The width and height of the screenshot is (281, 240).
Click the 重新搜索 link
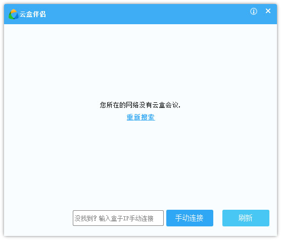pos(140,117)
